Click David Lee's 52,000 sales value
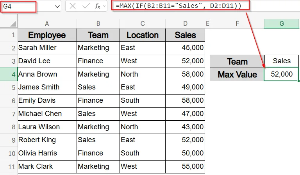The width and height of the screenshot is (300, 175). 185,61
